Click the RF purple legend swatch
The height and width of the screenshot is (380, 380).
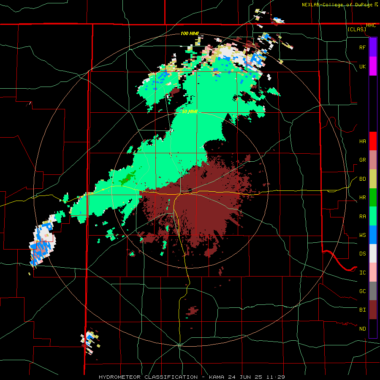click(373, 47)
